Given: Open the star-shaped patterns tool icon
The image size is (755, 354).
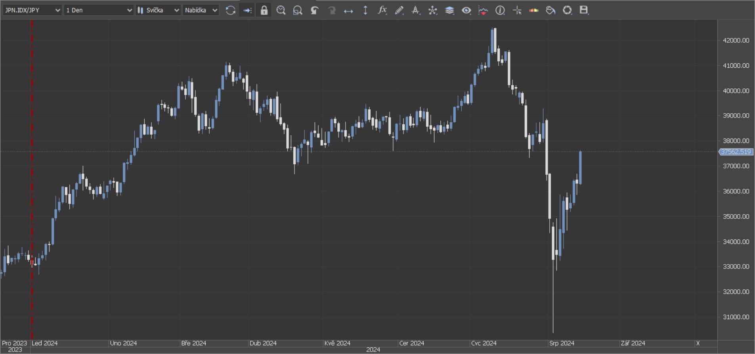Looking at the screenshot, I should 433,10.
